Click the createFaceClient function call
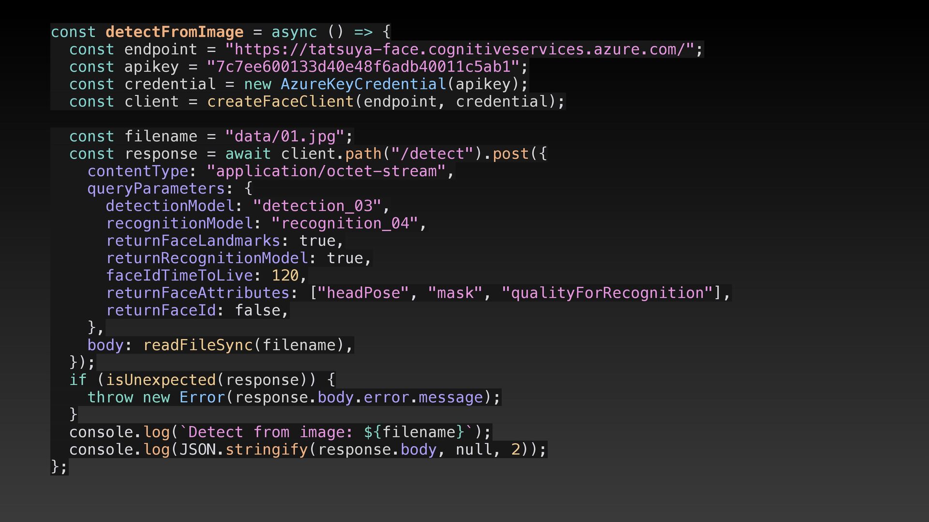Image resolution: width=929 pixels, height=522 pixels. tap(280, 101)
